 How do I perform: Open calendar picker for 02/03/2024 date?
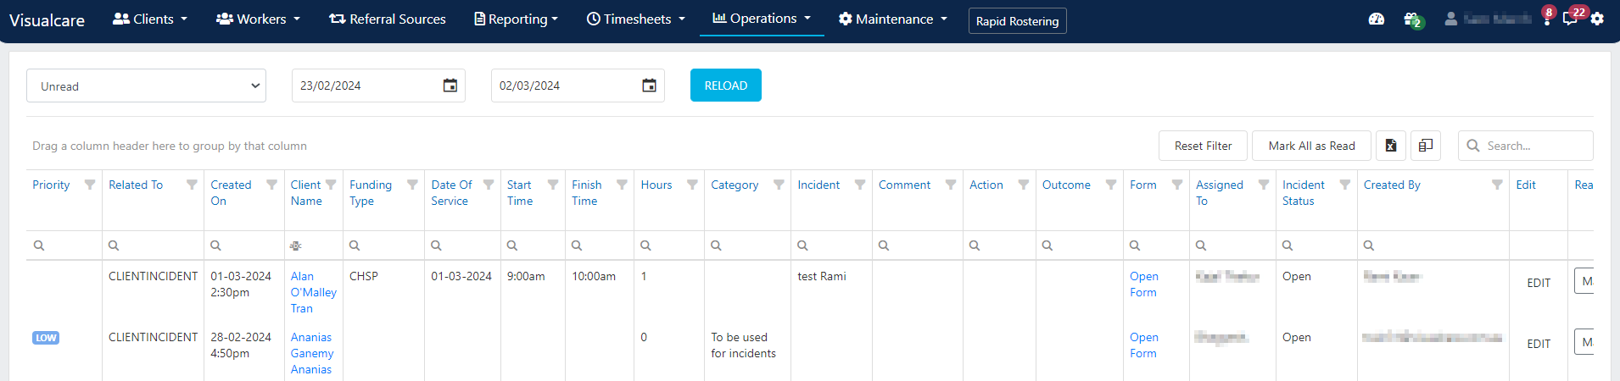(650, 86)
